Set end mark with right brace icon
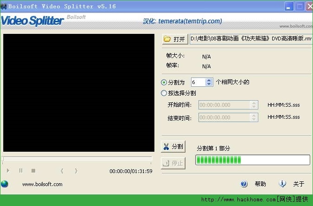The height and width of the screenshot is (206, 313). (x=76, y=171)
